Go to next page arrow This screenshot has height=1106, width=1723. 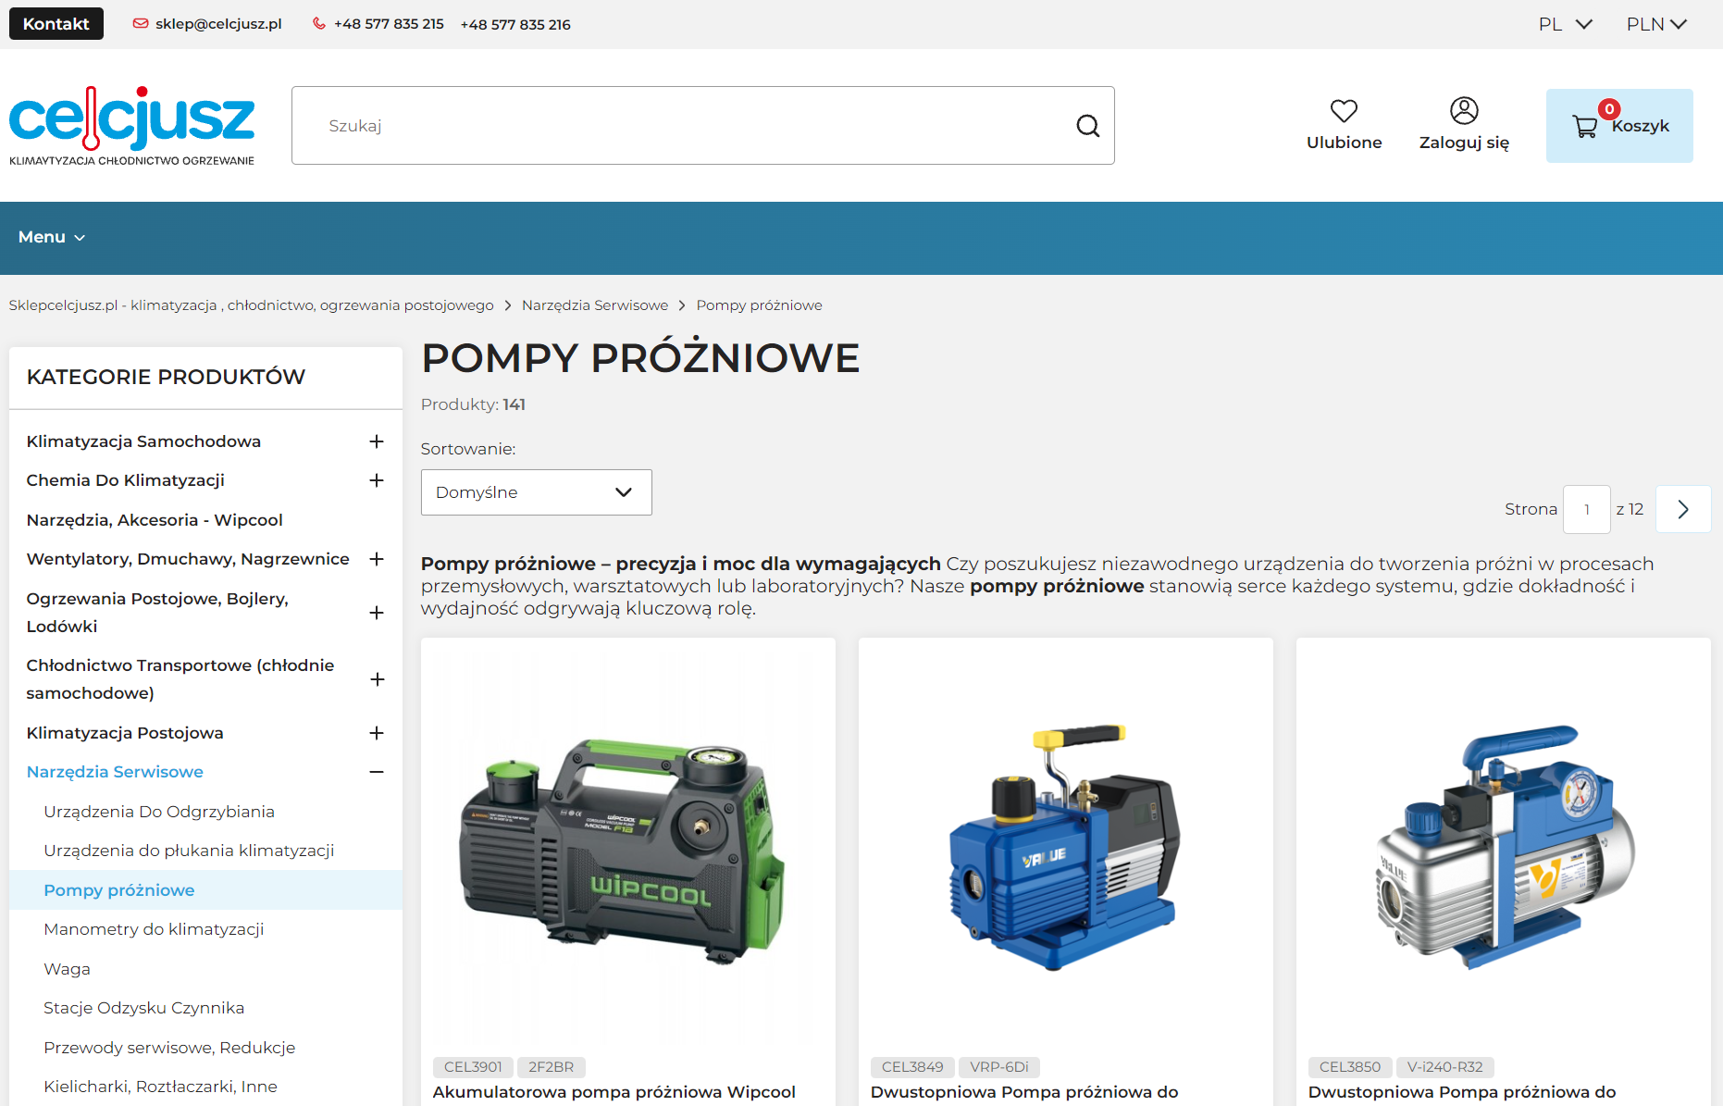coord(1683,509)
